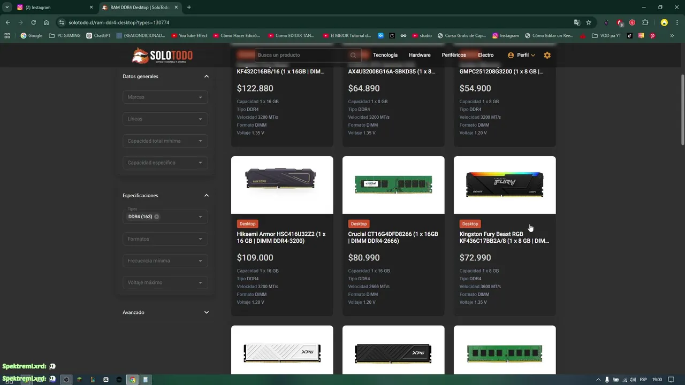Click the SoloTodo logo

click(x=162, y=55)
